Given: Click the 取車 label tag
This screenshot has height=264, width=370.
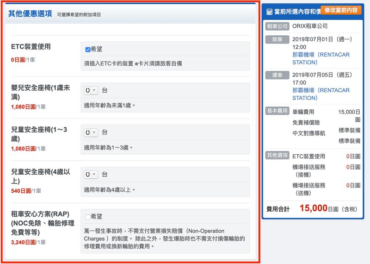Looking at the screenshot, I should click(277, 39).
